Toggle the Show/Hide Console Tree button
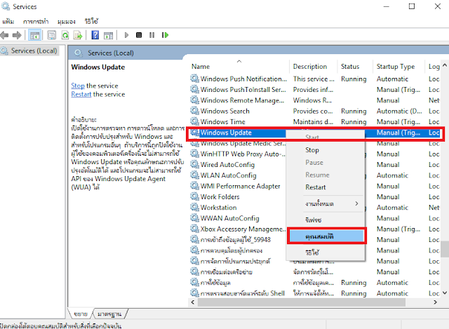Viewport: 449px width, 329px height. (35, 36)
